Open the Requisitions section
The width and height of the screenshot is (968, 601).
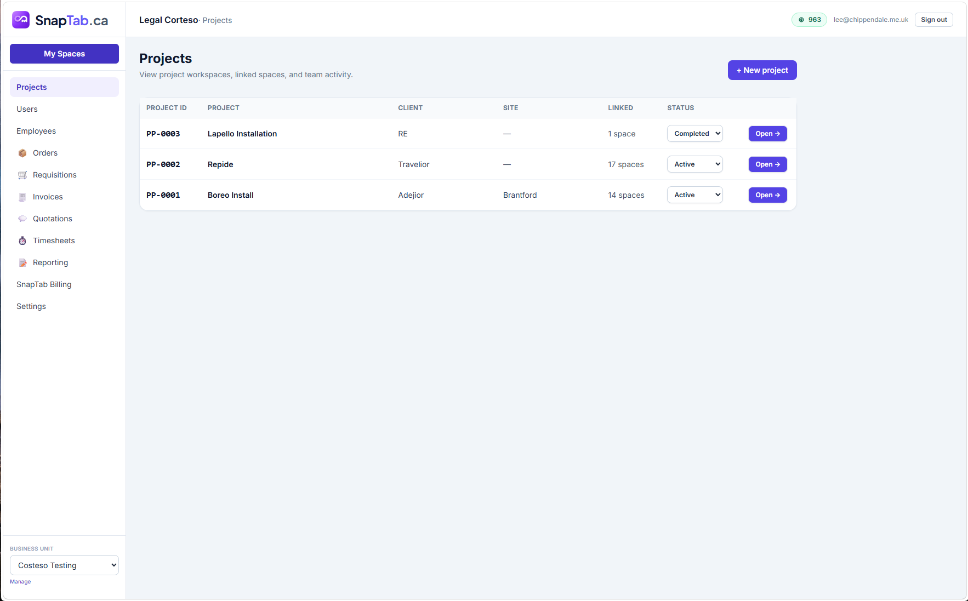64,175
